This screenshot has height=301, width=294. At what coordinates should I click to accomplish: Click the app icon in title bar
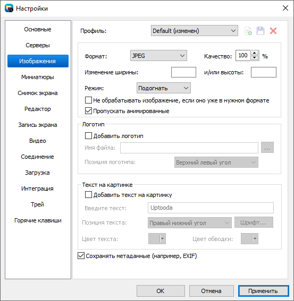pyautogui.click(x=9, y=8)
